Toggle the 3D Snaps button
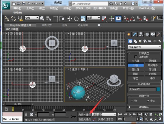This screenshot has height=124, width=164. point(126,19)
